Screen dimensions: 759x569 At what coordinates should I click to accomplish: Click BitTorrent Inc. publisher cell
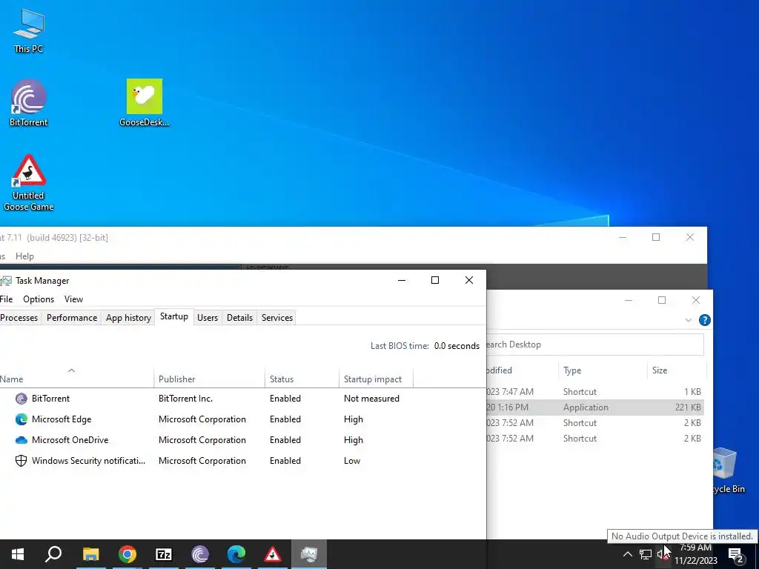click(185, 398)
